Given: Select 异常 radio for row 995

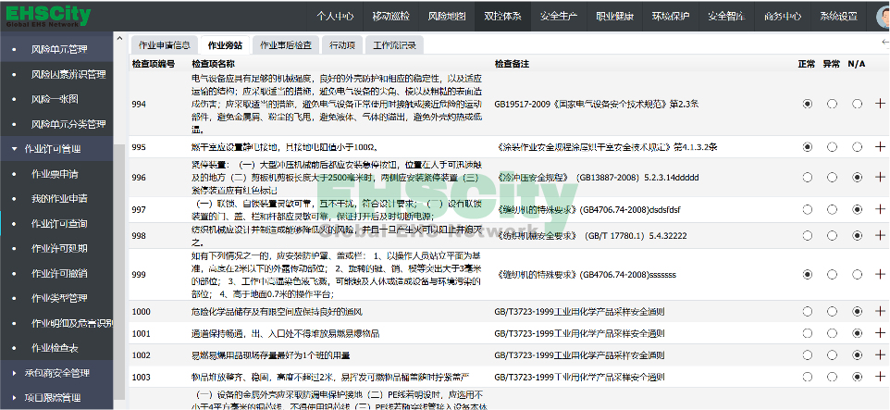Looking at the screenshot, I should click(x=832, y=147).
